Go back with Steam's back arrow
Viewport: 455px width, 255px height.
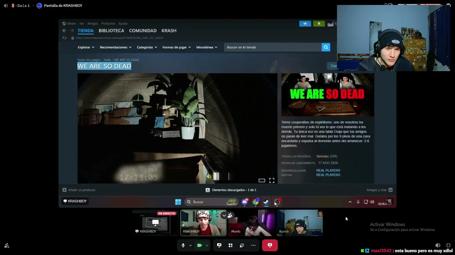pos(64,30)
